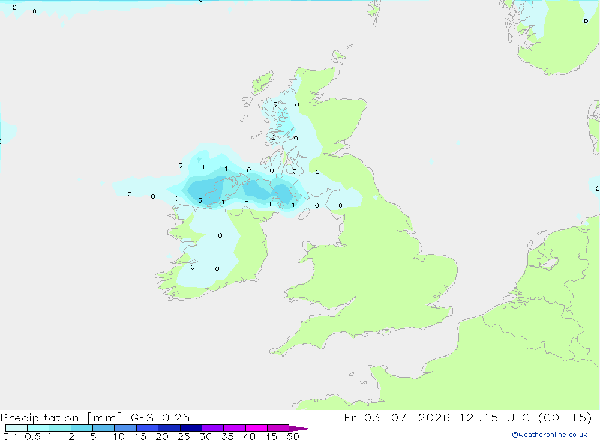
Task: Click the 30 to 35 mm purple swatch
Action: pos(213,428)
